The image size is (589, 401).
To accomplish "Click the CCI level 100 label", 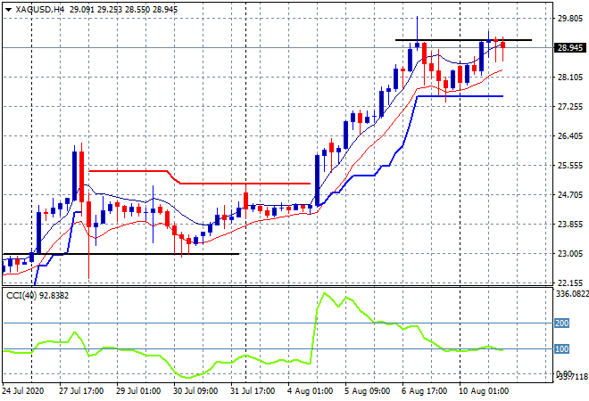I will pyautogui.click(x=562, y=348).
